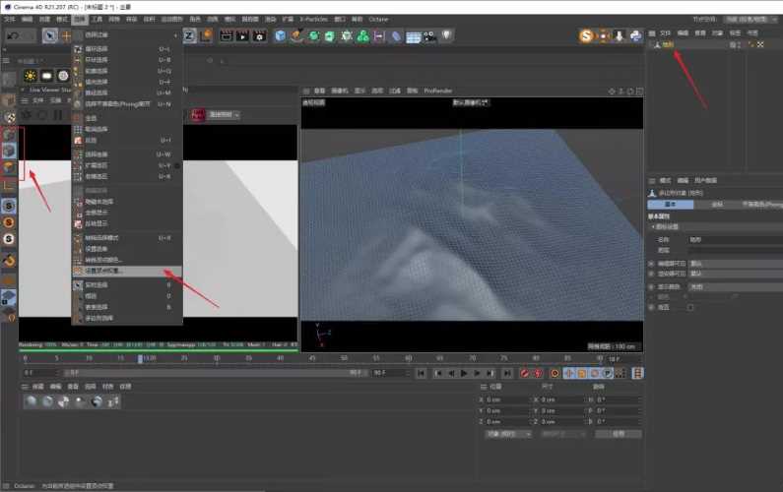The height and width of the screenshot is (492, 783).
Task: Toggle the Z axis lock button
Action: pyautogui.click(x=189, y=35)
